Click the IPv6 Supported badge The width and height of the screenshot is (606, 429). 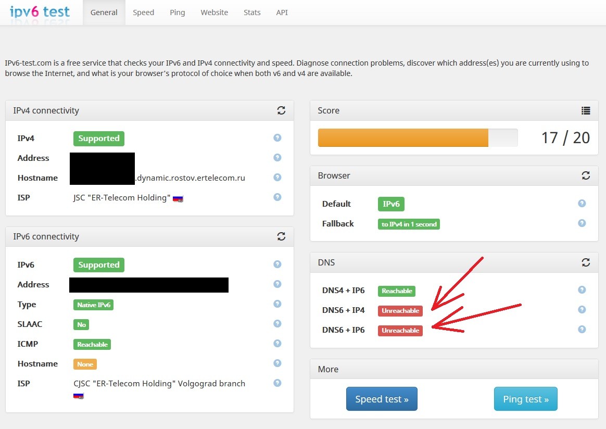(x=99, y=265)
